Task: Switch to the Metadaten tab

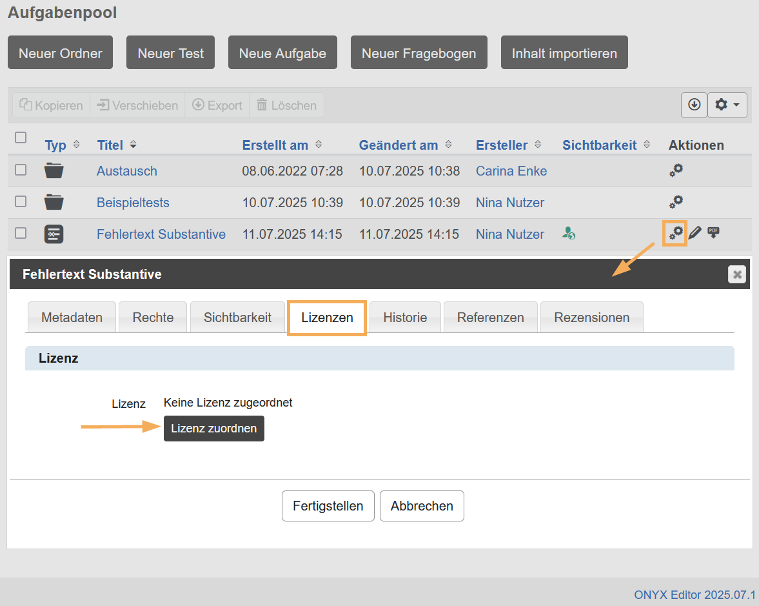Action: (72, 318)
